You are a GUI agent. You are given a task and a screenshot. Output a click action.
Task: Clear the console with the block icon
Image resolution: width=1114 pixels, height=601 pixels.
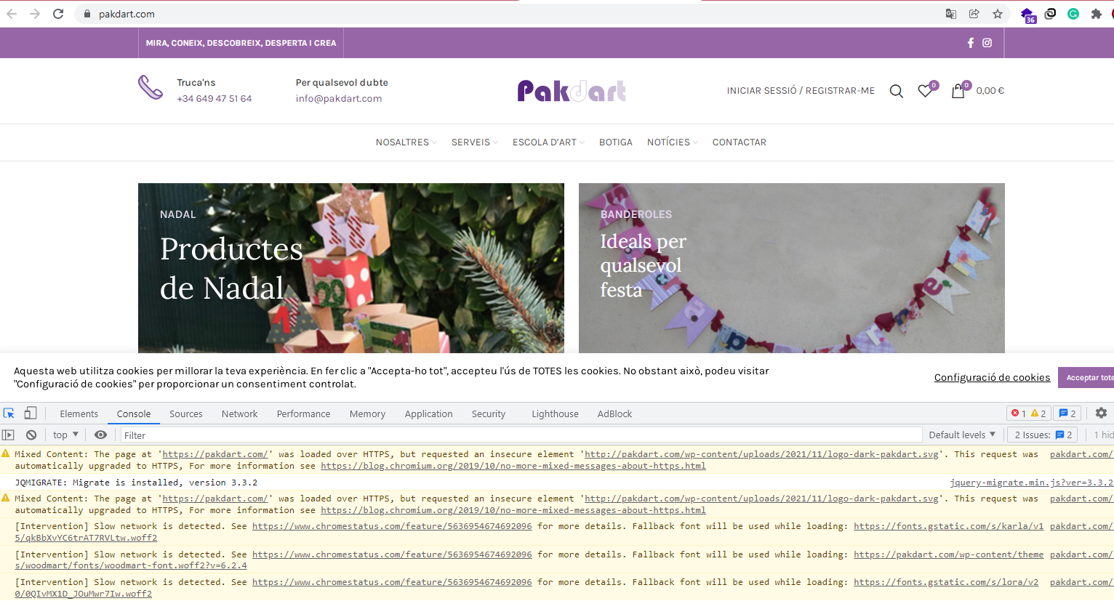[x=31, y=435]
